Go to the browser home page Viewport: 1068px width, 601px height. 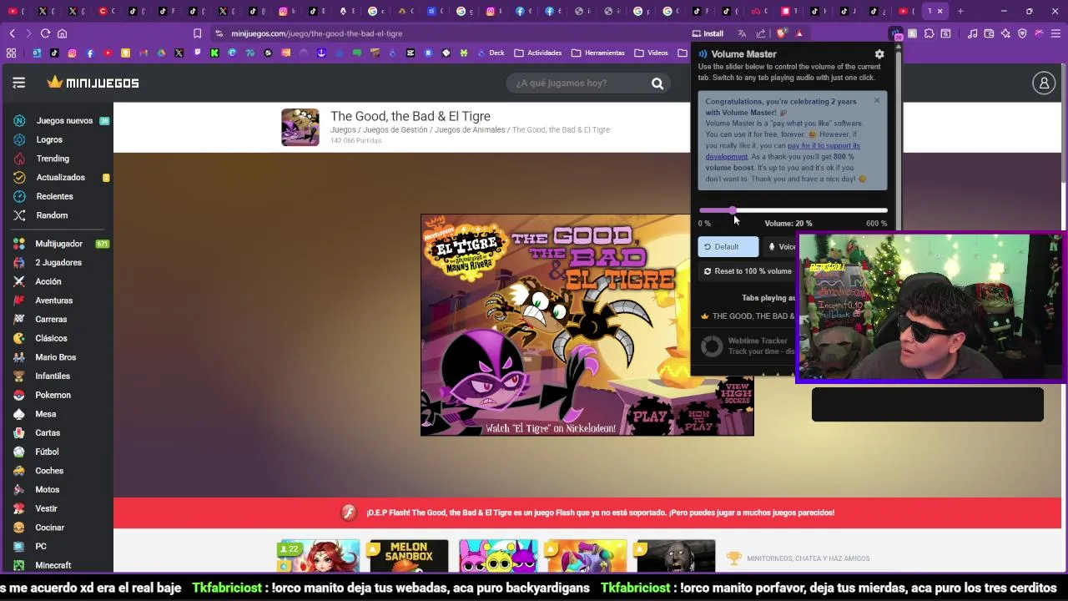(x=62, y=33)
